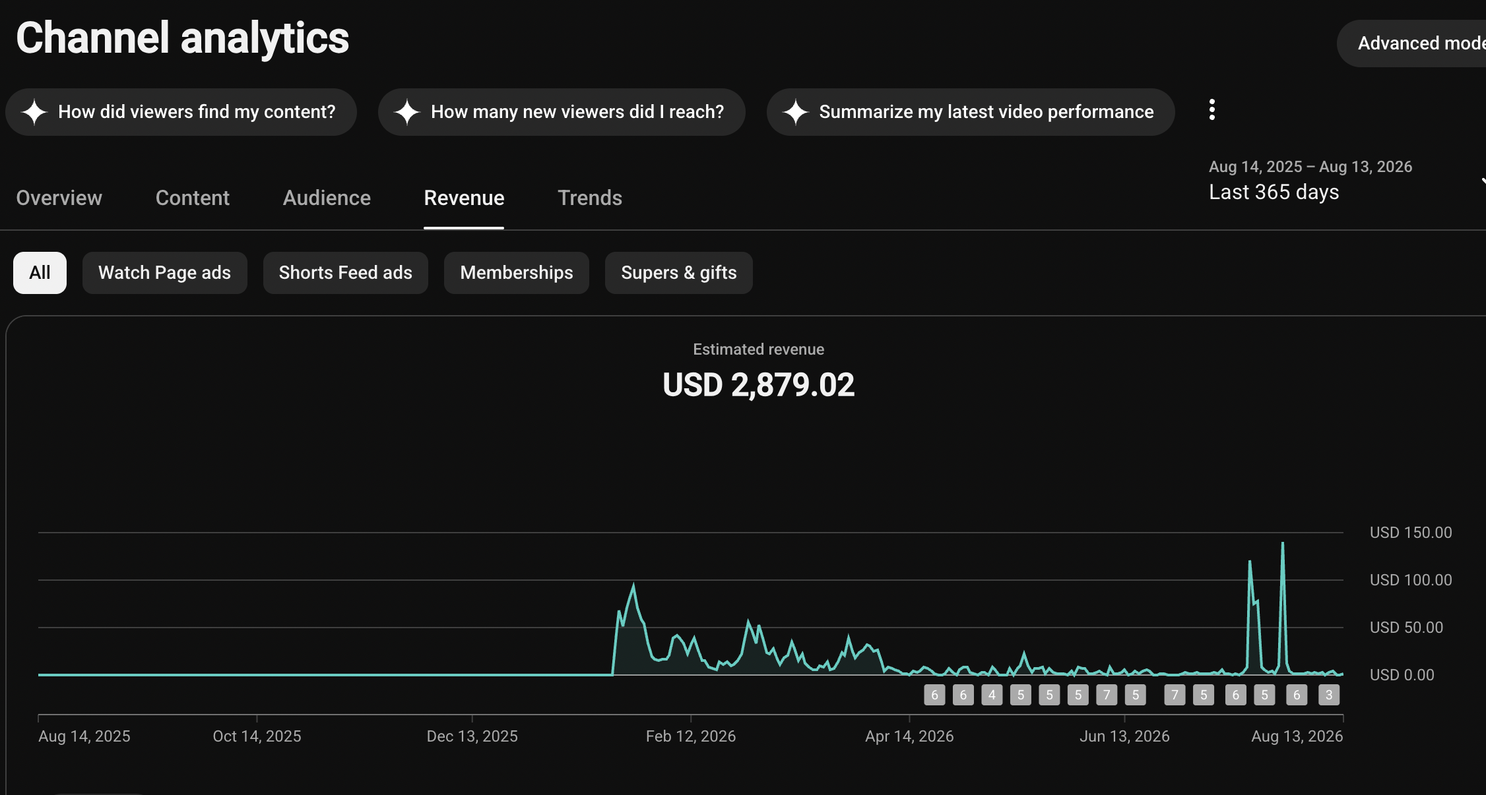This screenshot has width=1486, height=795.
Task: Toggle the Watch Page ads filter chip
Action: (x=164, y=273)
